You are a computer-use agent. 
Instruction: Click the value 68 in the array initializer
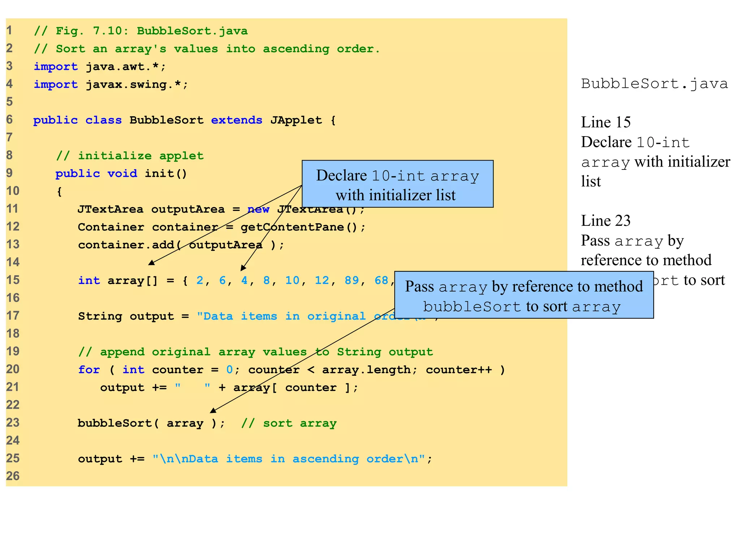tap(381, 280)
